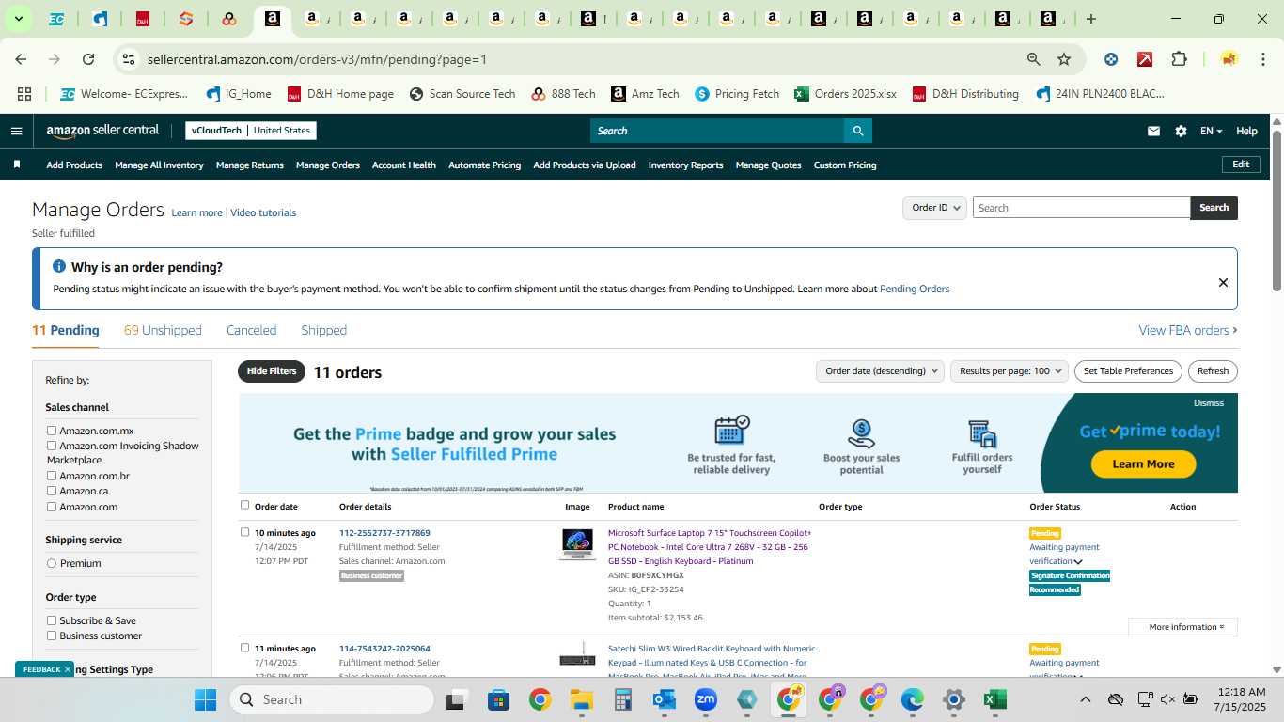
Task: Click the browser back arrow
Action: point(21,59)
